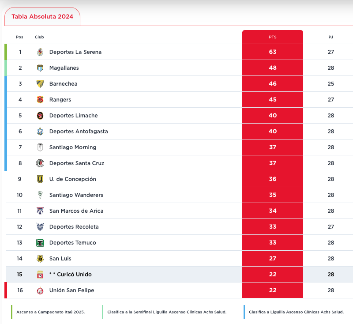Click the Deportes Limache crest icon
353x324 pixels.
click(x=40, y=116)
